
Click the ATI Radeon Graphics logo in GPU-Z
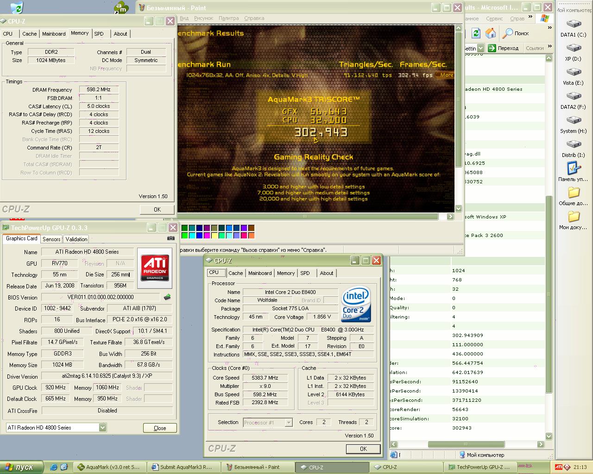tap(155, 268)
